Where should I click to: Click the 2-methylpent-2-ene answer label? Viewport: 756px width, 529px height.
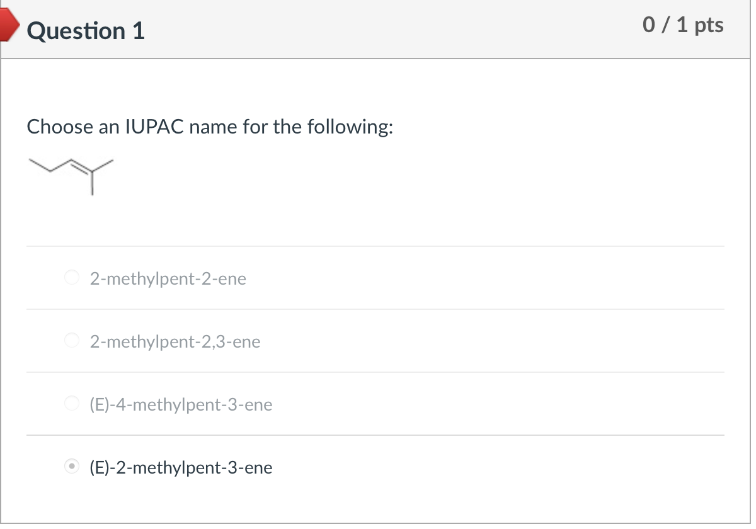click(x=168, y=278)
